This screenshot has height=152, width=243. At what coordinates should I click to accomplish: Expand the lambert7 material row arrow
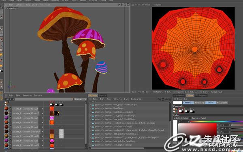point(42,131)
